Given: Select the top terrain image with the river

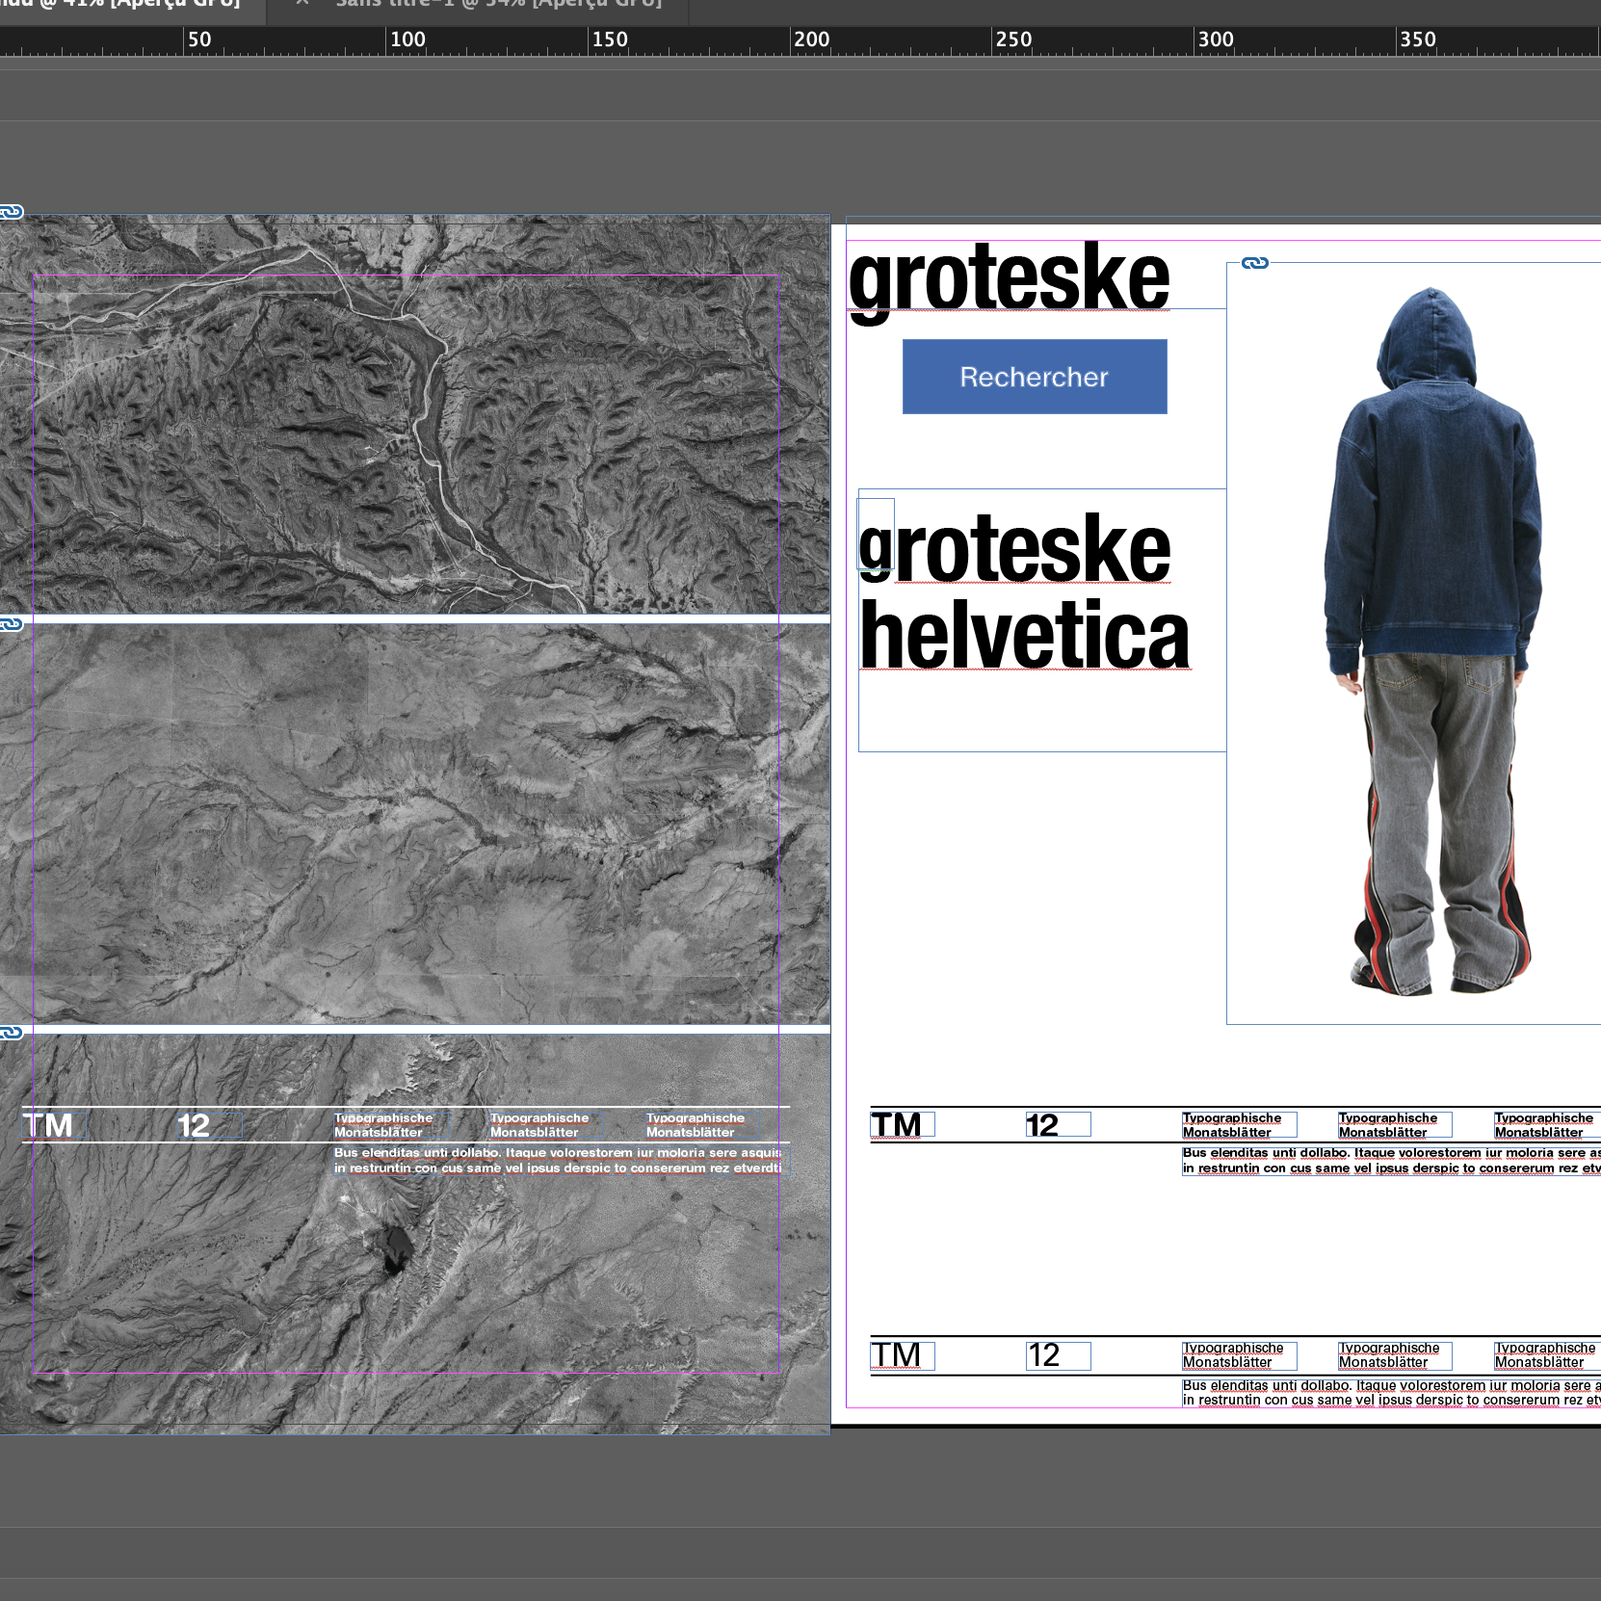Looking at the screenshot, I should [x=414, y=414].
